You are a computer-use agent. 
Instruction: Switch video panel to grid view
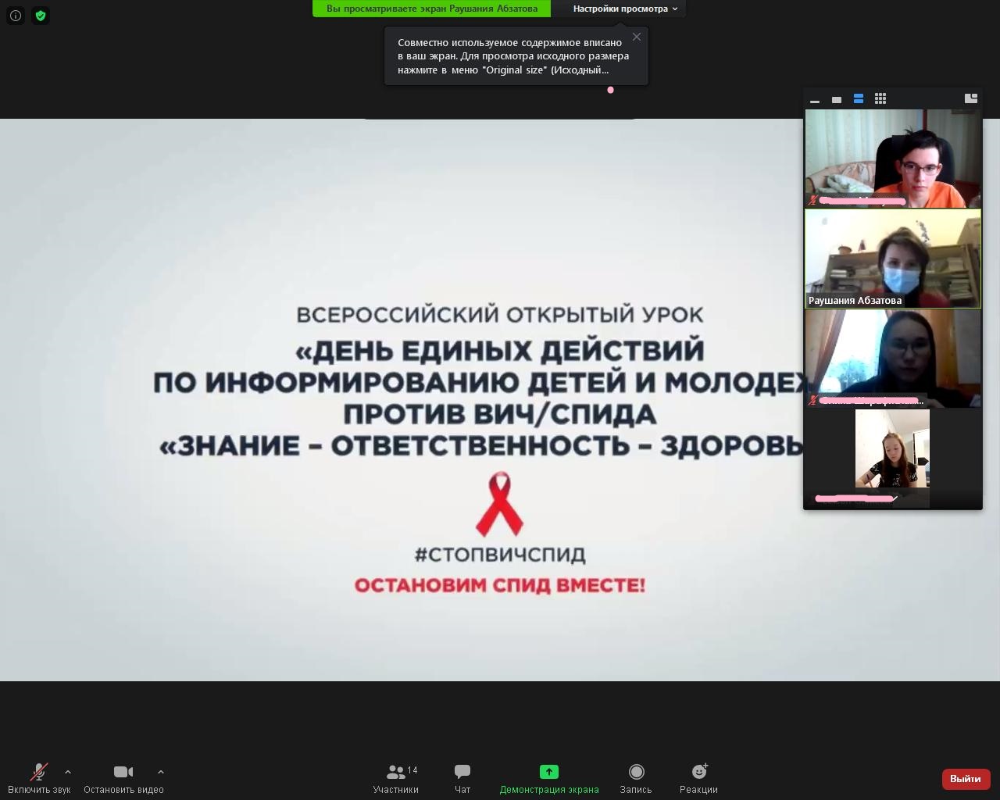click(880, 98)
